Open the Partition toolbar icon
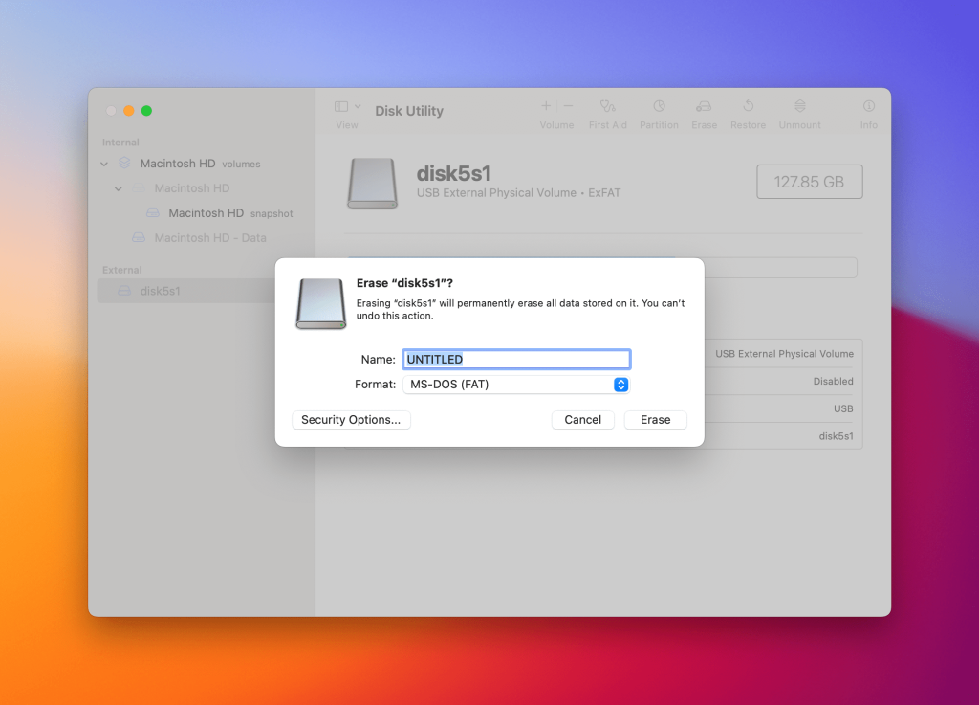Screen dimensions: 979x705 pyautogui.click(x=659, y=106)
